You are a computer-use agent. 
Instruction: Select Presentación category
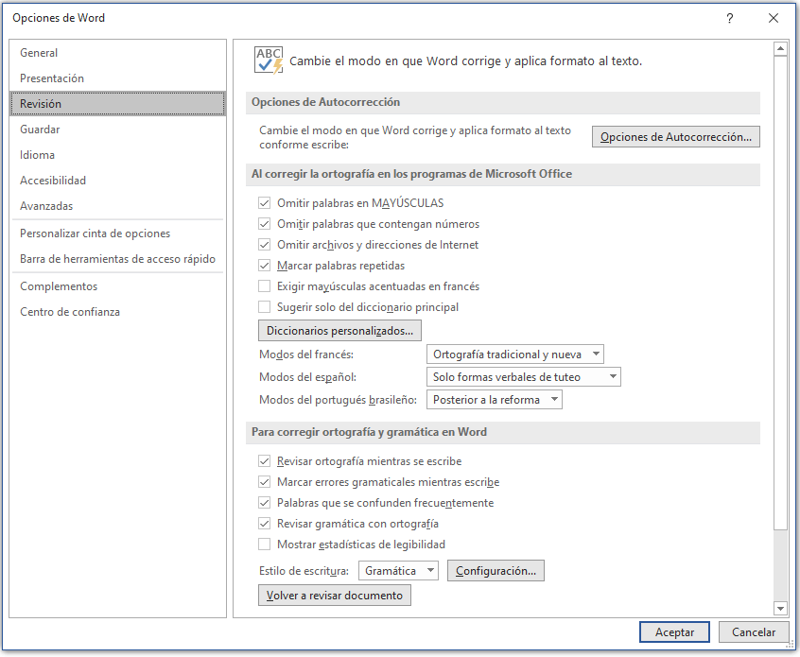coord(117,78)
